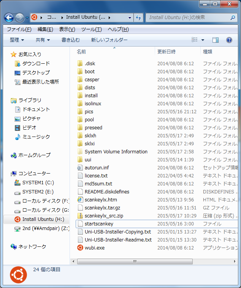Select the .disk folder icon
The image size is (241, 288).
(x=80, y=64)
